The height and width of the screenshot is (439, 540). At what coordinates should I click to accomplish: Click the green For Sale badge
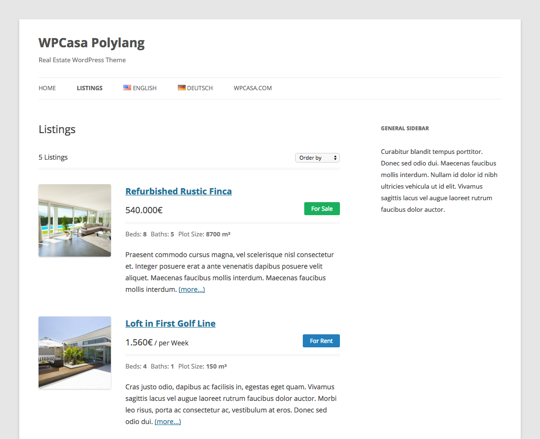click(322, 209)
